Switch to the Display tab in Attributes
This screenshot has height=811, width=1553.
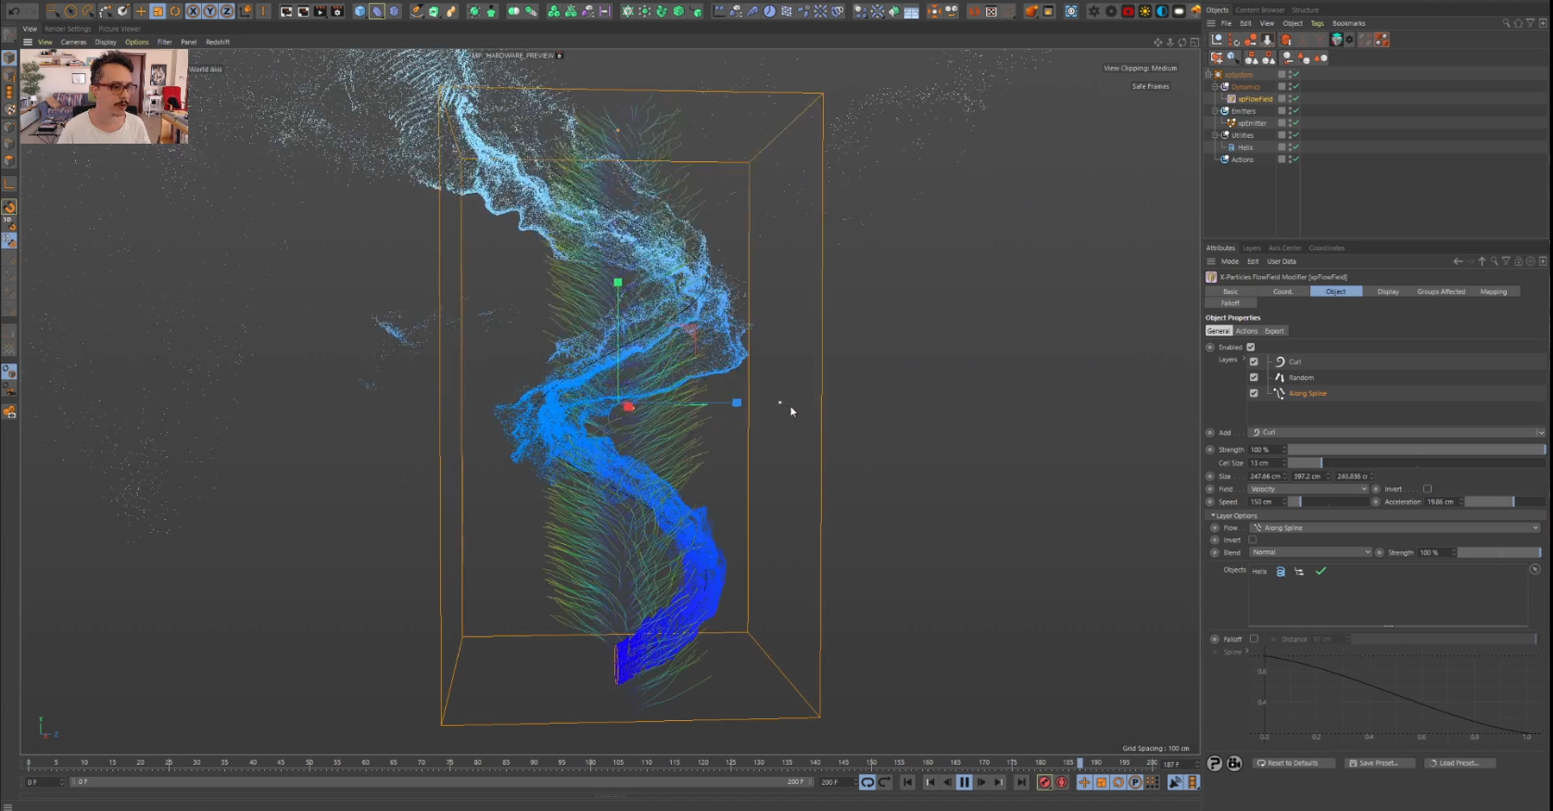click(1387, 291)
